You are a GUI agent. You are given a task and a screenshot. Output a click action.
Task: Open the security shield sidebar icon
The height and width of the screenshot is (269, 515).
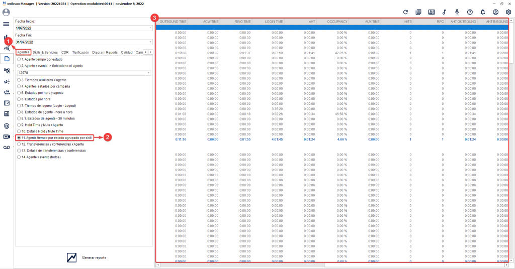coord(7,126)
